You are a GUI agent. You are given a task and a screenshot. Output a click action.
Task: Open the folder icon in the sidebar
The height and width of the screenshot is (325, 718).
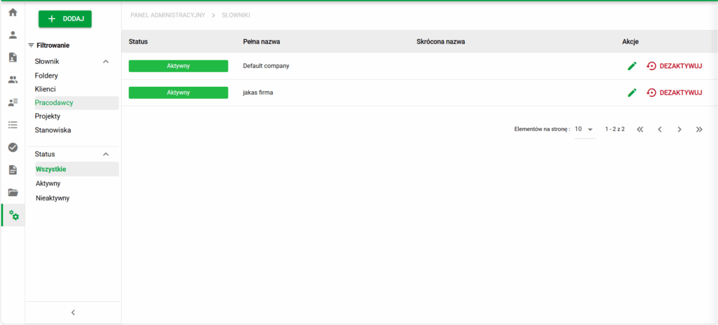(13, 193)
